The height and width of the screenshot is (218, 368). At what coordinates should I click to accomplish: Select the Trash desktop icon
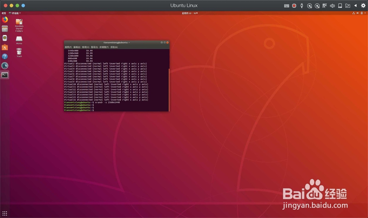pos(19,53)
